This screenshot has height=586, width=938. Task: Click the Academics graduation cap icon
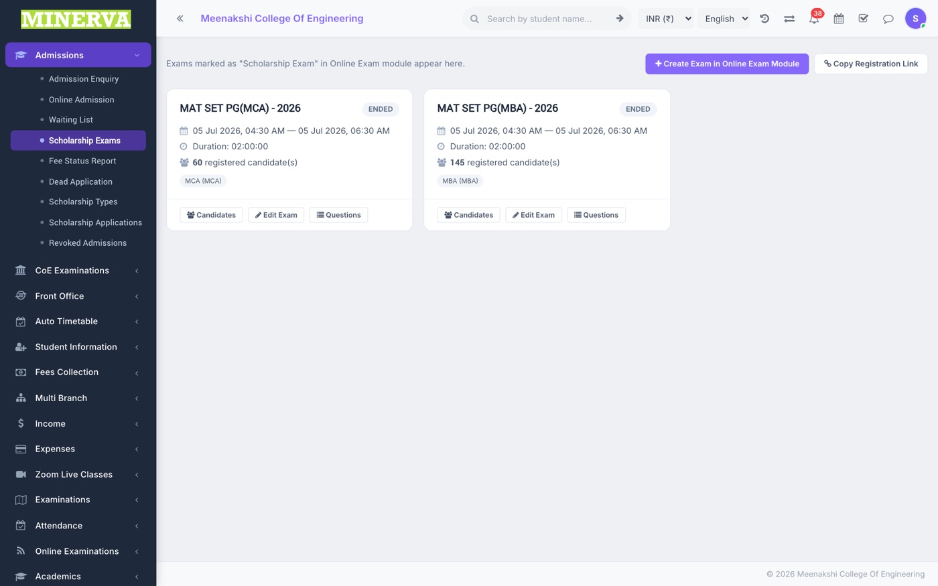(21, 577)
